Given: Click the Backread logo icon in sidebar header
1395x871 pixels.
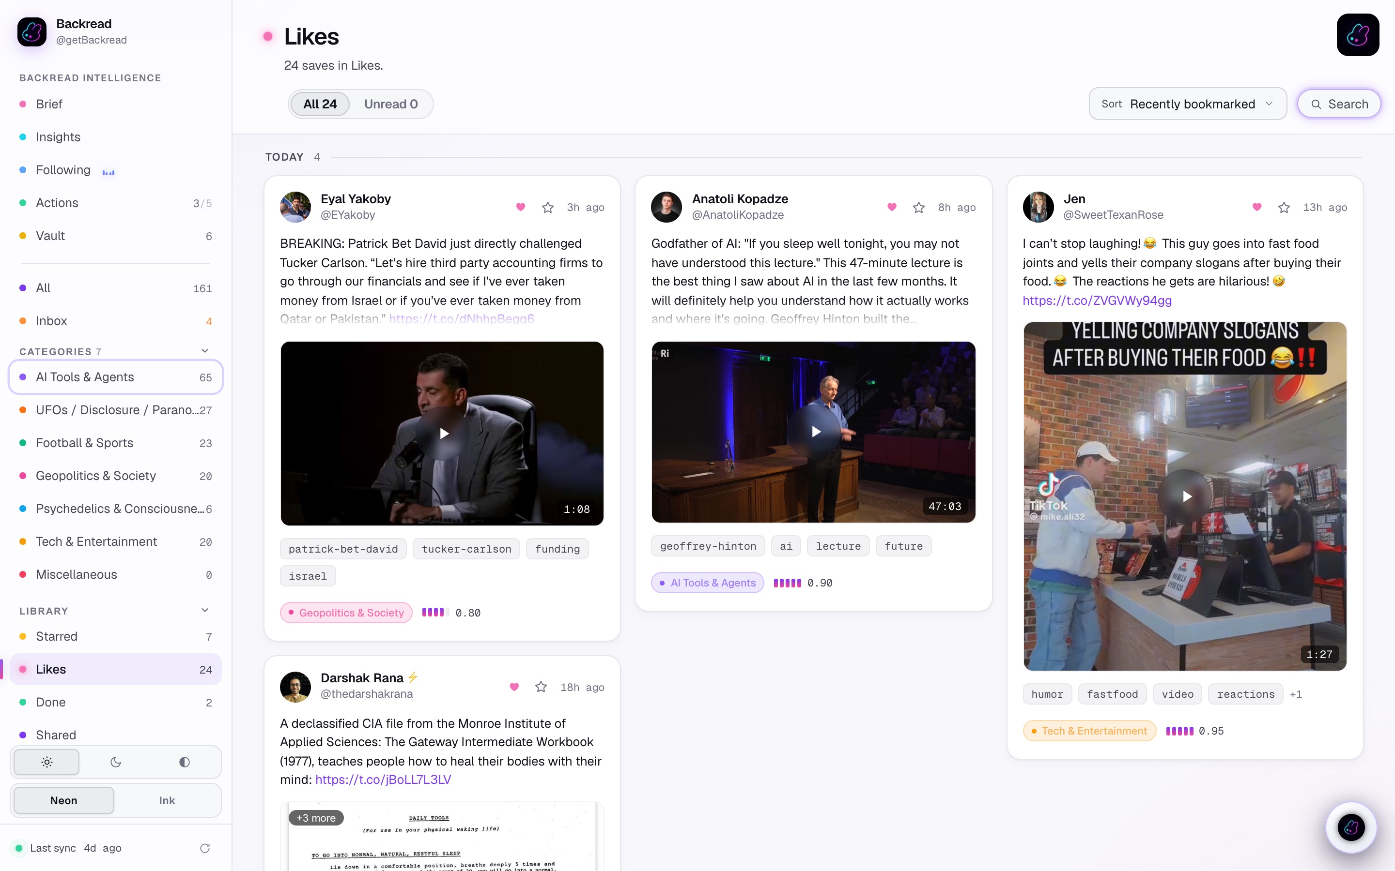Looking at the screenshot, I should point(31,31).
